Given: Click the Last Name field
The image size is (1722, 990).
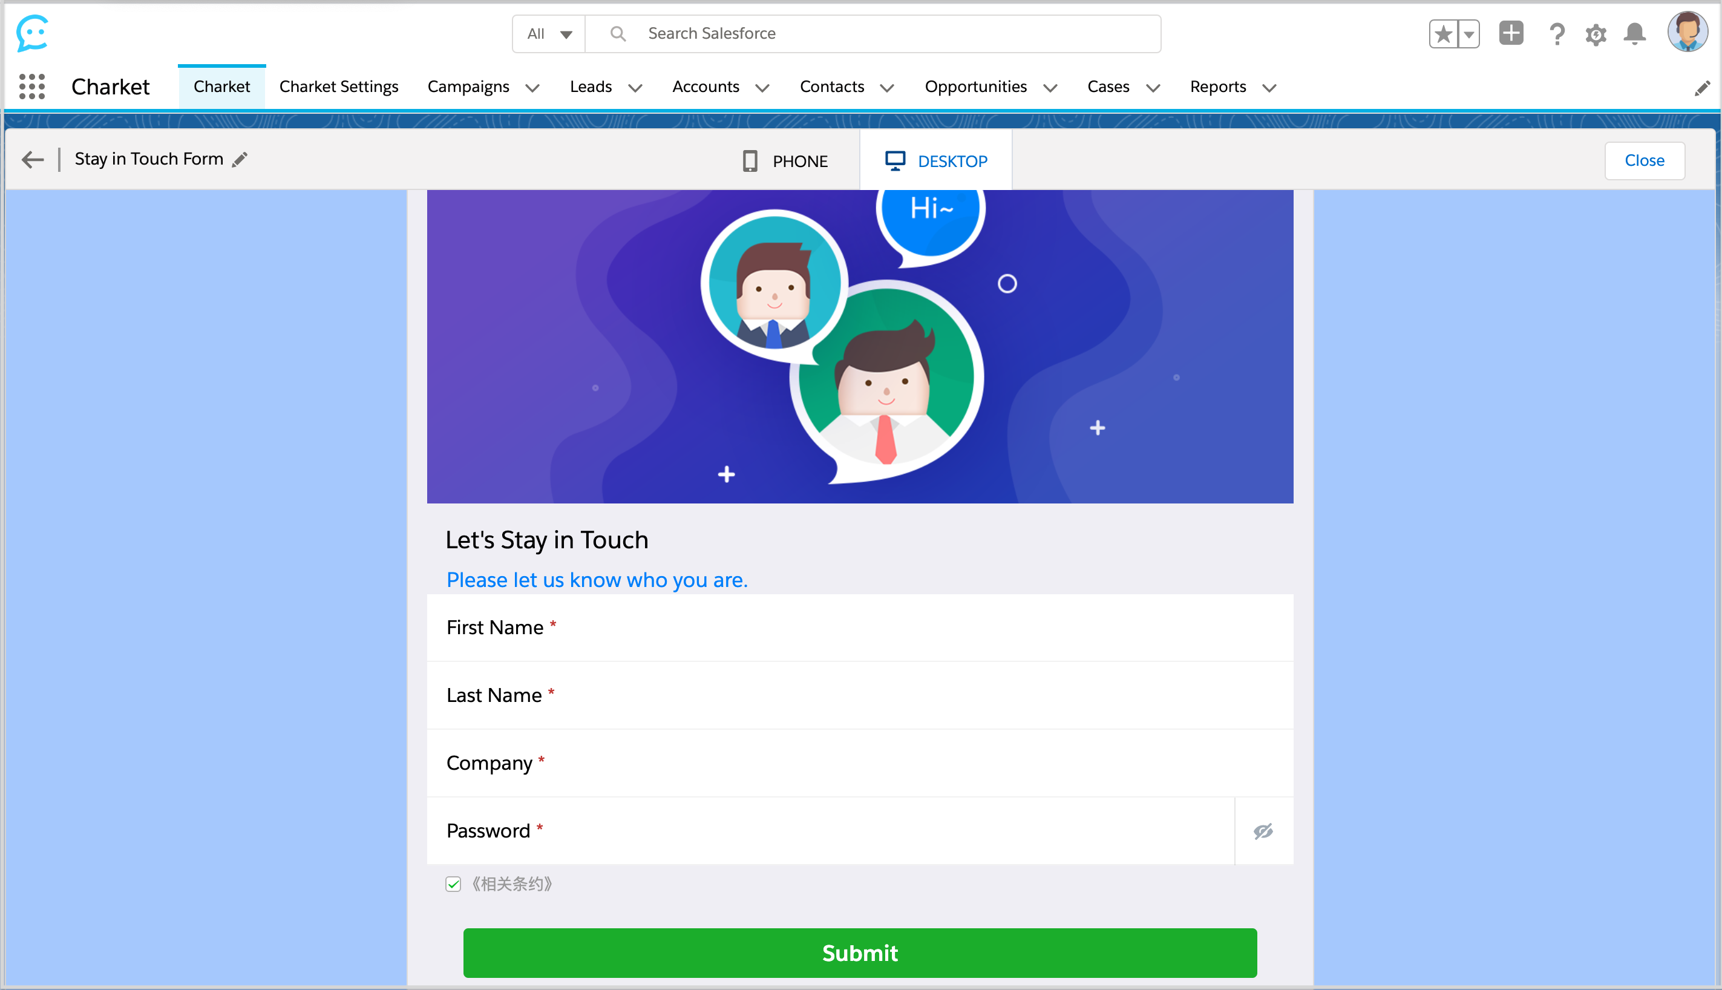Looking at the screenshot, I should pos(860,695).
